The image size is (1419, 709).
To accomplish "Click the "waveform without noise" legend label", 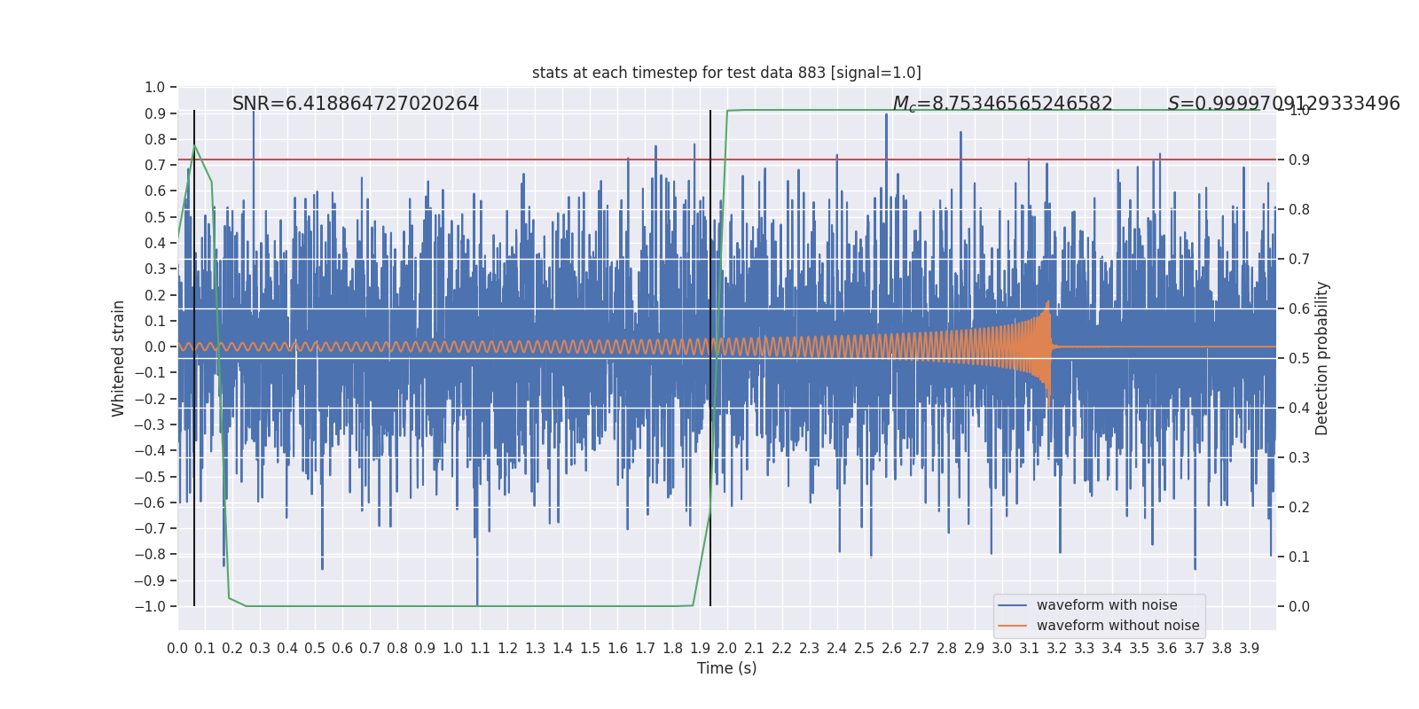I will point(1117,626).
